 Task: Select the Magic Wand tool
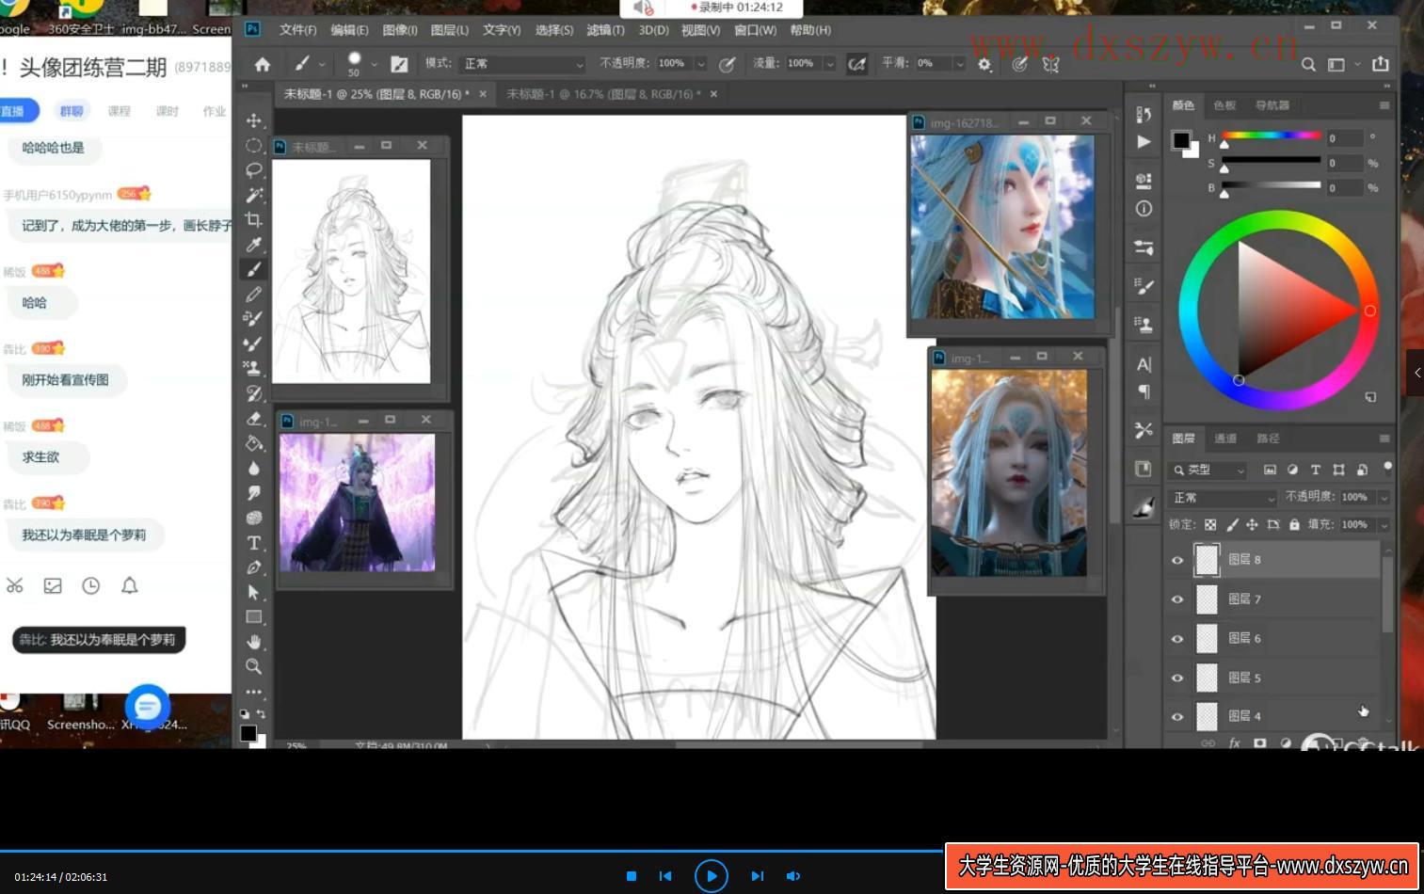(x=253, y=195)
